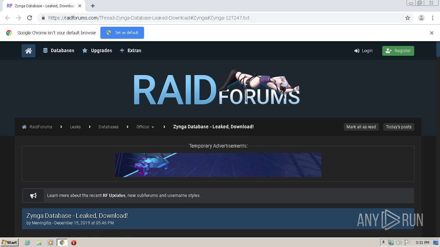Show hidden system tray icons
440x247 pixels.
point(383,243)
